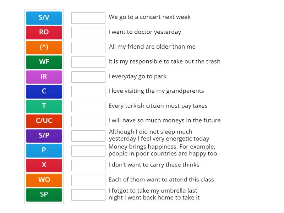This screenshot has width=284, height=213.
Task: Select the green WF word-form tile
Action: (x=44, y=62)
